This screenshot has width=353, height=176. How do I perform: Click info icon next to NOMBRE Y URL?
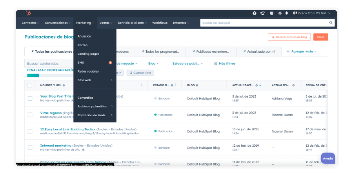tap(64, 85)
